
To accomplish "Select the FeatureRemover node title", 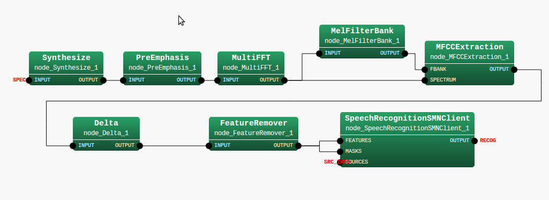I will [x=253, y=123].
